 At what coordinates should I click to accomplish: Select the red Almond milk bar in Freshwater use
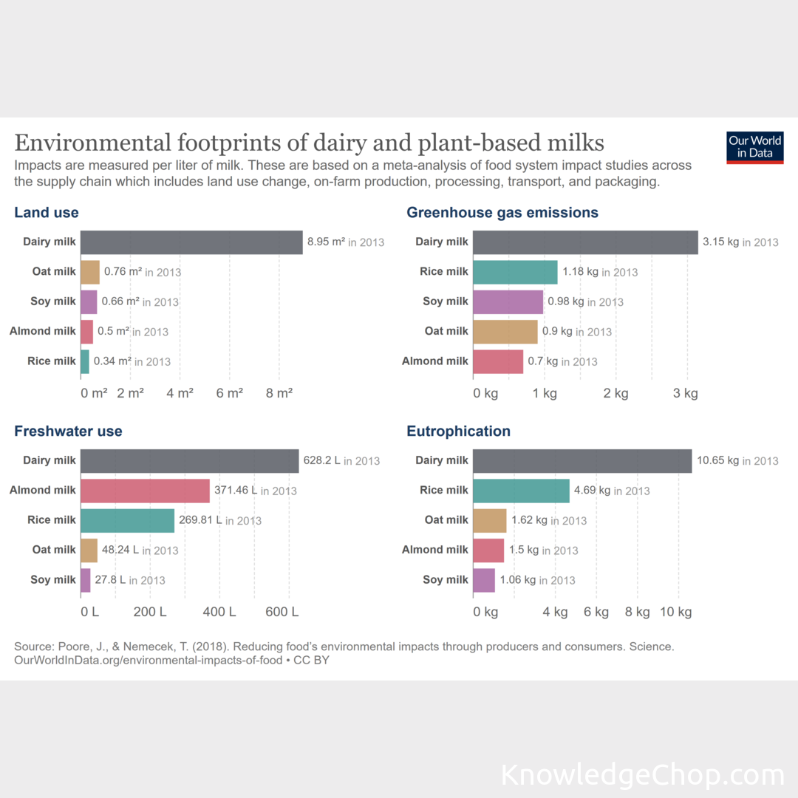click(145, 491)
